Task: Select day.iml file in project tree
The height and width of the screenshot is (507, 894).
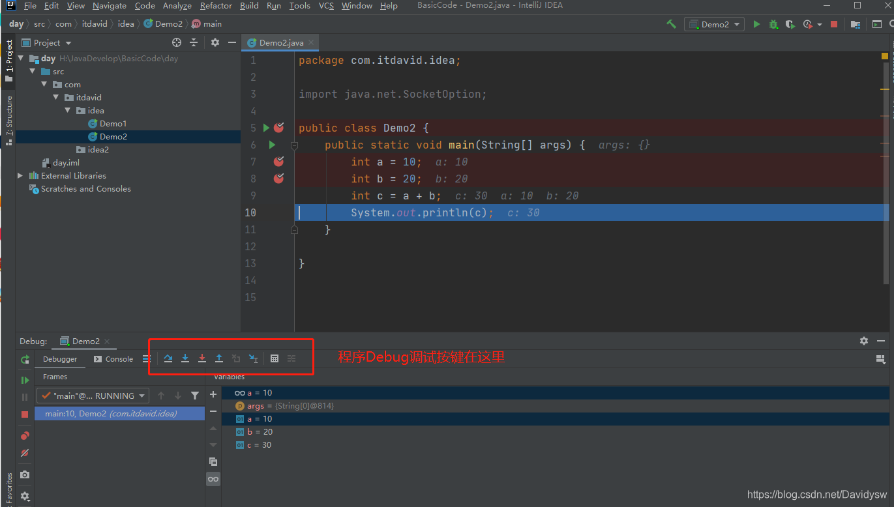Action: pyautogui.click(x=66, y=162)
